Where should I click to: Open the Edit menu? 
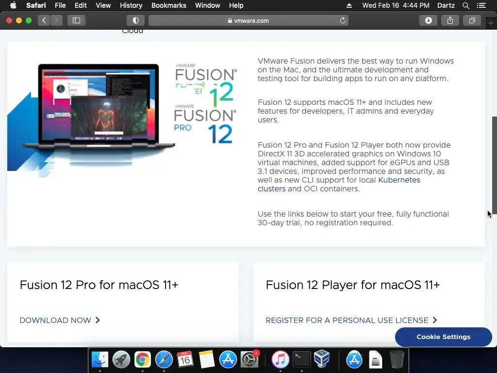81,5
